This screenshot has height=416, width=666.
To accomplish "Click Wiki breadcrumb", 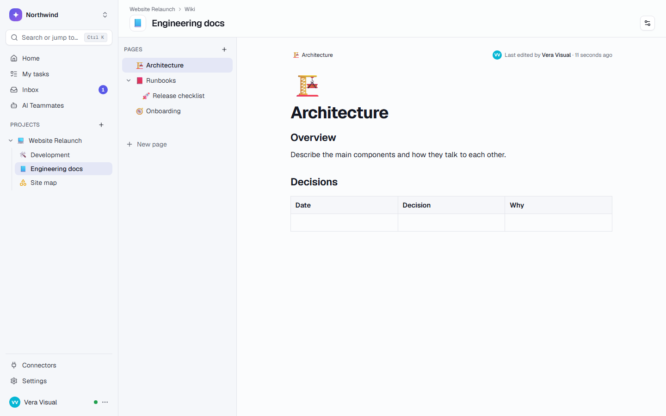I will pos(190,9).
